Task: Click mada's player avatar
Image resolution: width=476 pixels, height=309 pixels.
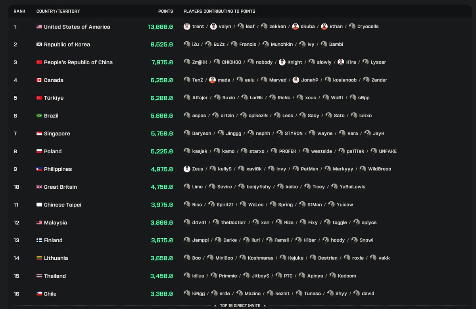Action: [x=212, y=80]
